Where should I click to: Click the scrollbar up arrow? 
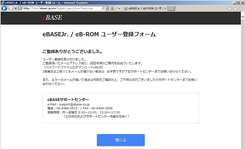click(x=243, y=17)
